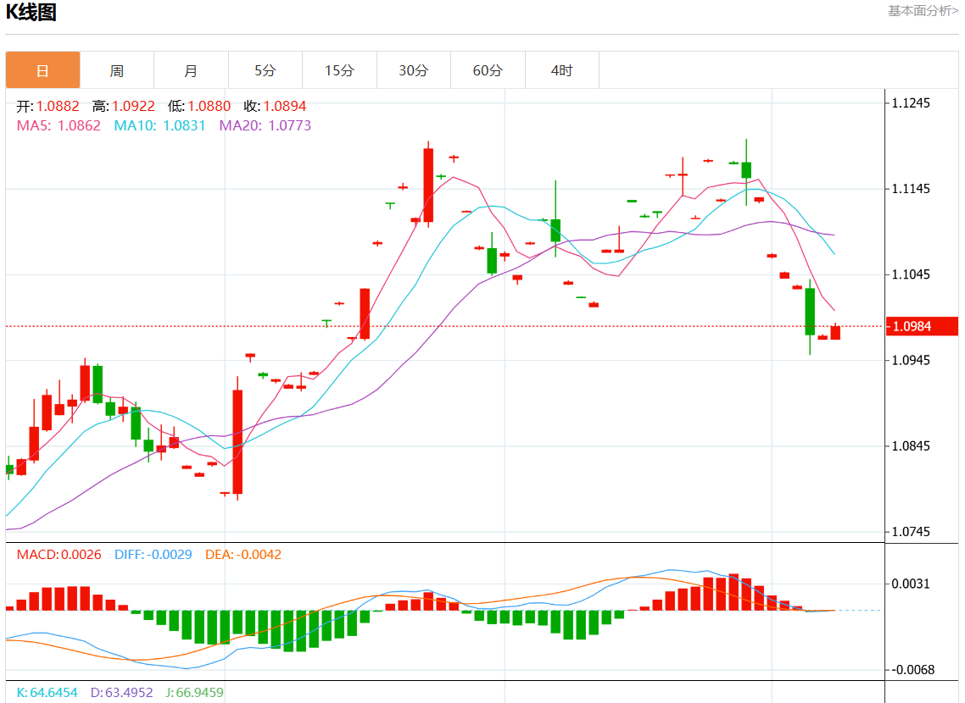965x703 pixels.
Task: Open the 基本面分析 link
Action: [923, 11]
